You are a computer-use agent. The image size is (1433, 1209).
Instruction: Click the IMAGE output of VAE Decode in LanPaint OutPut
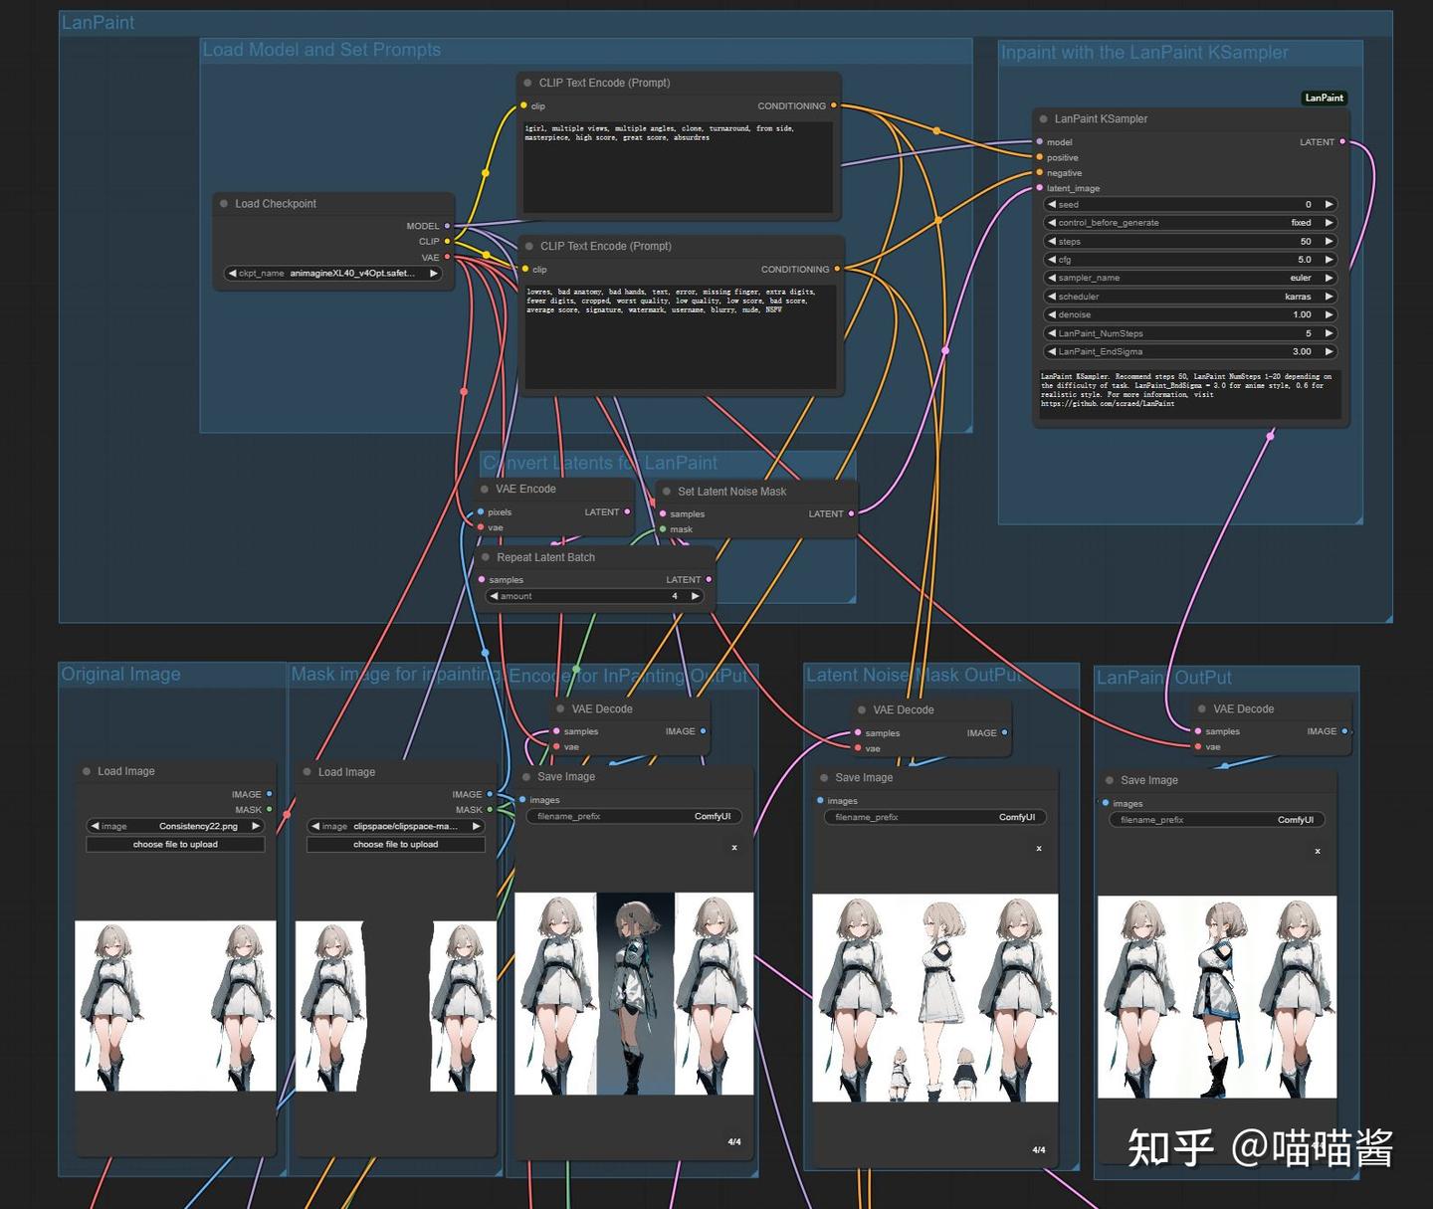(x=1343, y=730)
